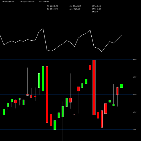Click the open value 'O: 1040.00'
141x141 pixels.
[x=52, y=6]
